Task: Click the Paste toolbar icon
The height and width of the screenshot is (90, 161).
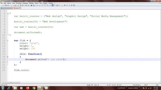Action: [23, 5]
